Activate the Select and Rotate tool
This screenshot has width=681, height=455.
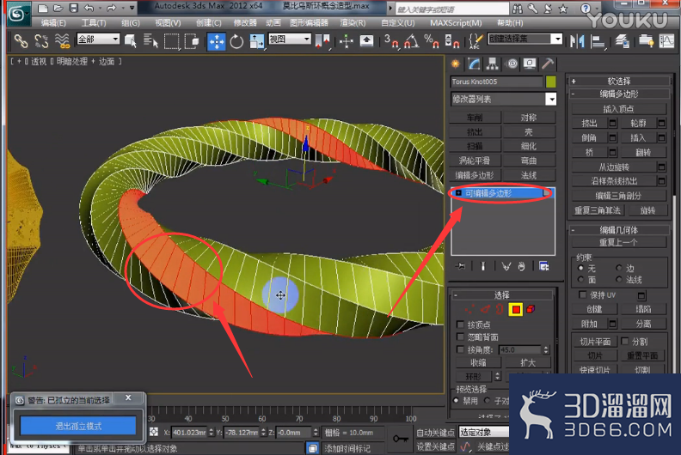pyautogui.click(x=236, y=42)
